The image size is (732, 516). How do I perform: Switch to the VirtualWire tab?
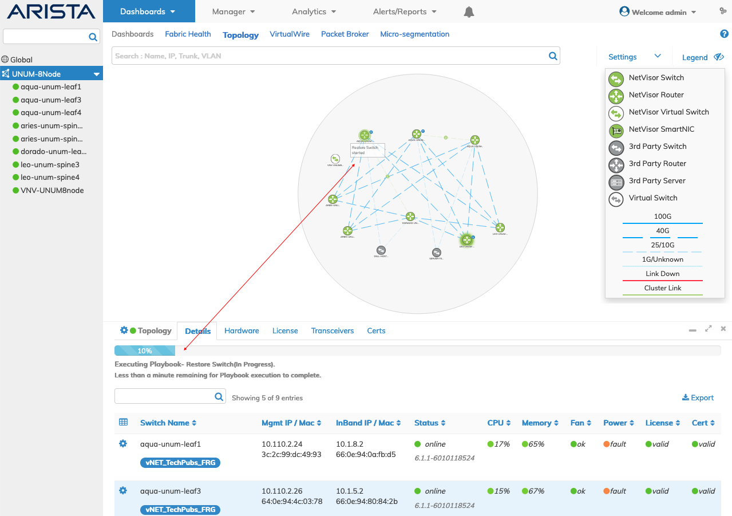coord(290,34)
